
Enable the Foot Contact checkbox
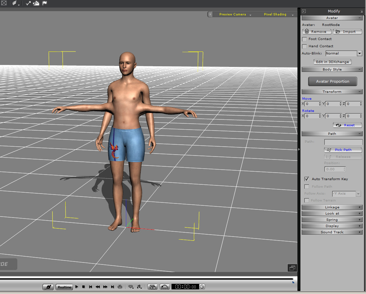(x=304, y=39)
